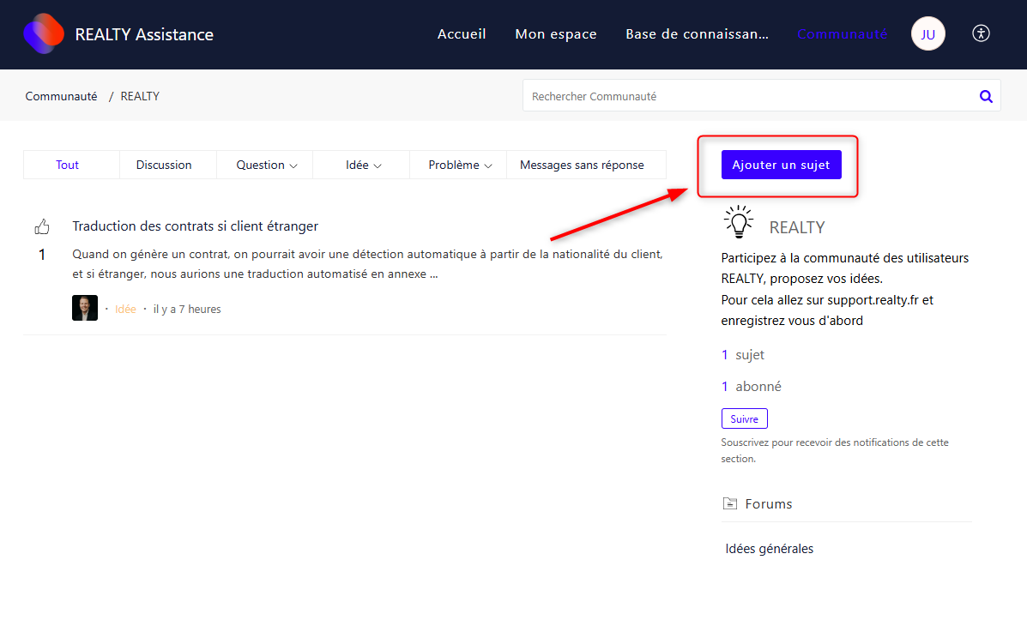Click the post author's profile photo
Image resolution: width=1027 pixels, height=632 pixels.
click(x=85, y=309)
